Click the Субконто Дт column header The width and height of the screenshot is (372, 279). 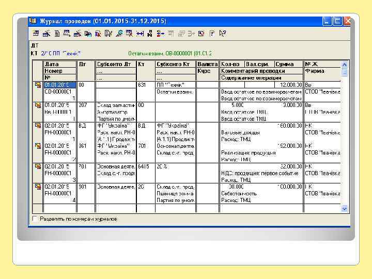click(x=116, y=64)
